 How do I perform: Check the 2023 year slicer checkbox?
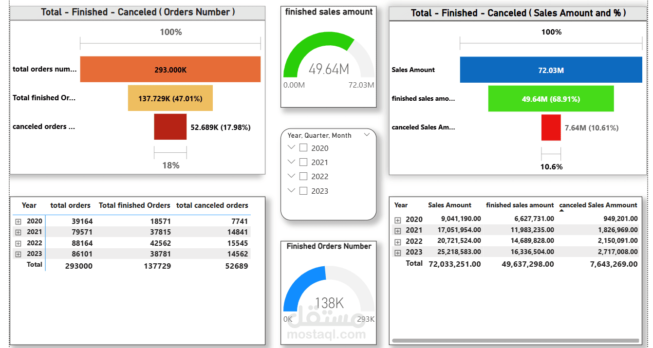[x=303, y=191]
